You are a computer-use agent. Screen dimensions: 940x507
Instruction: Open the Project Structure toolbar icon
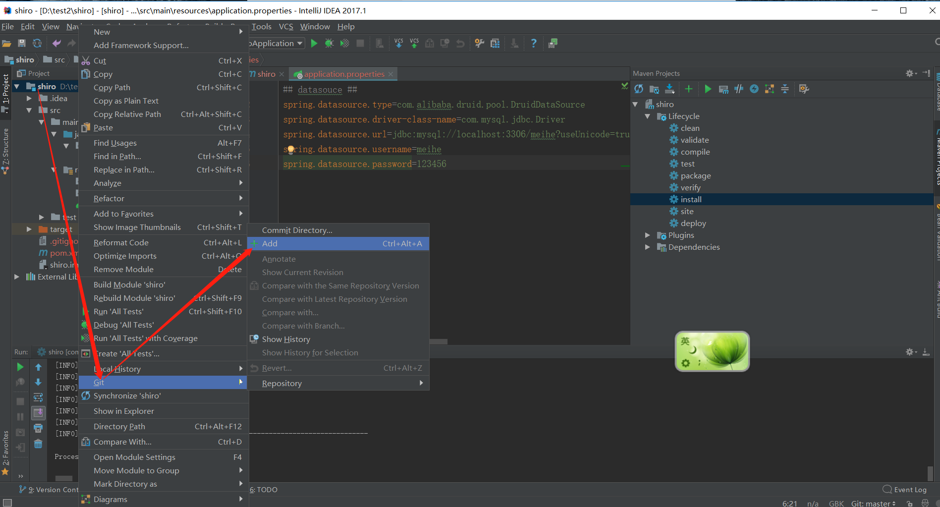[495, 44]
